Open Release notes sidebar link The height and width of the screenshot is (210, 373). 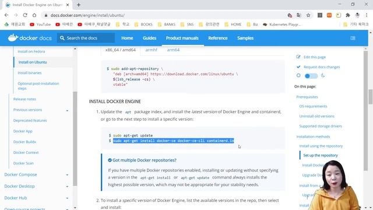point(24,99)
